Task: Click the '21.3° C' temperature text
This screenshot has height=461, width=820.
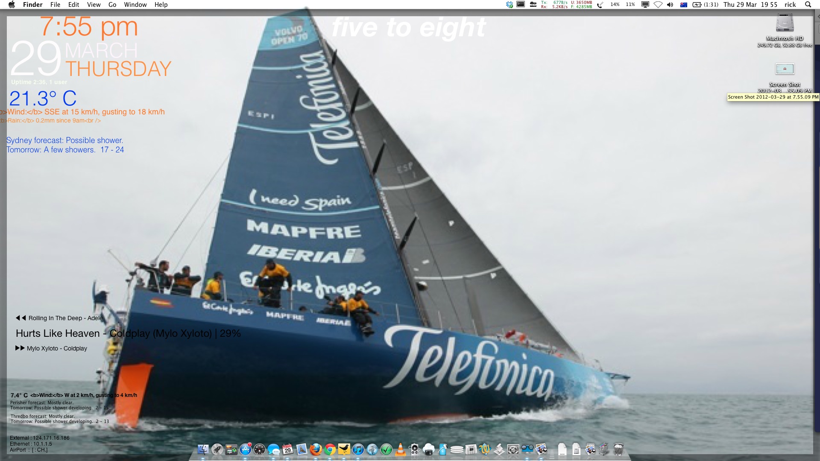Action: tap(43, 99)
